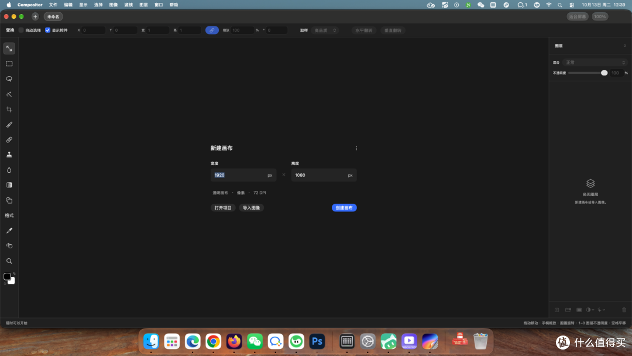
Task: Click the add new tab plus button
Action: tap(35, 16)
